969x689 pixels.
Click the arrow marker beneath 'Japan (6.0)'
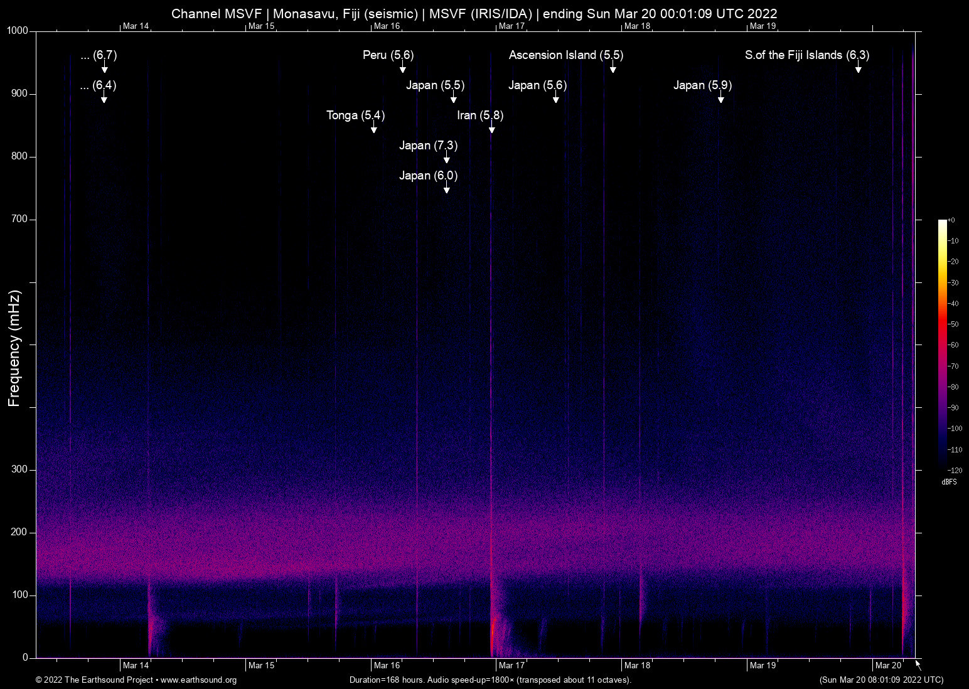[447, 188]
